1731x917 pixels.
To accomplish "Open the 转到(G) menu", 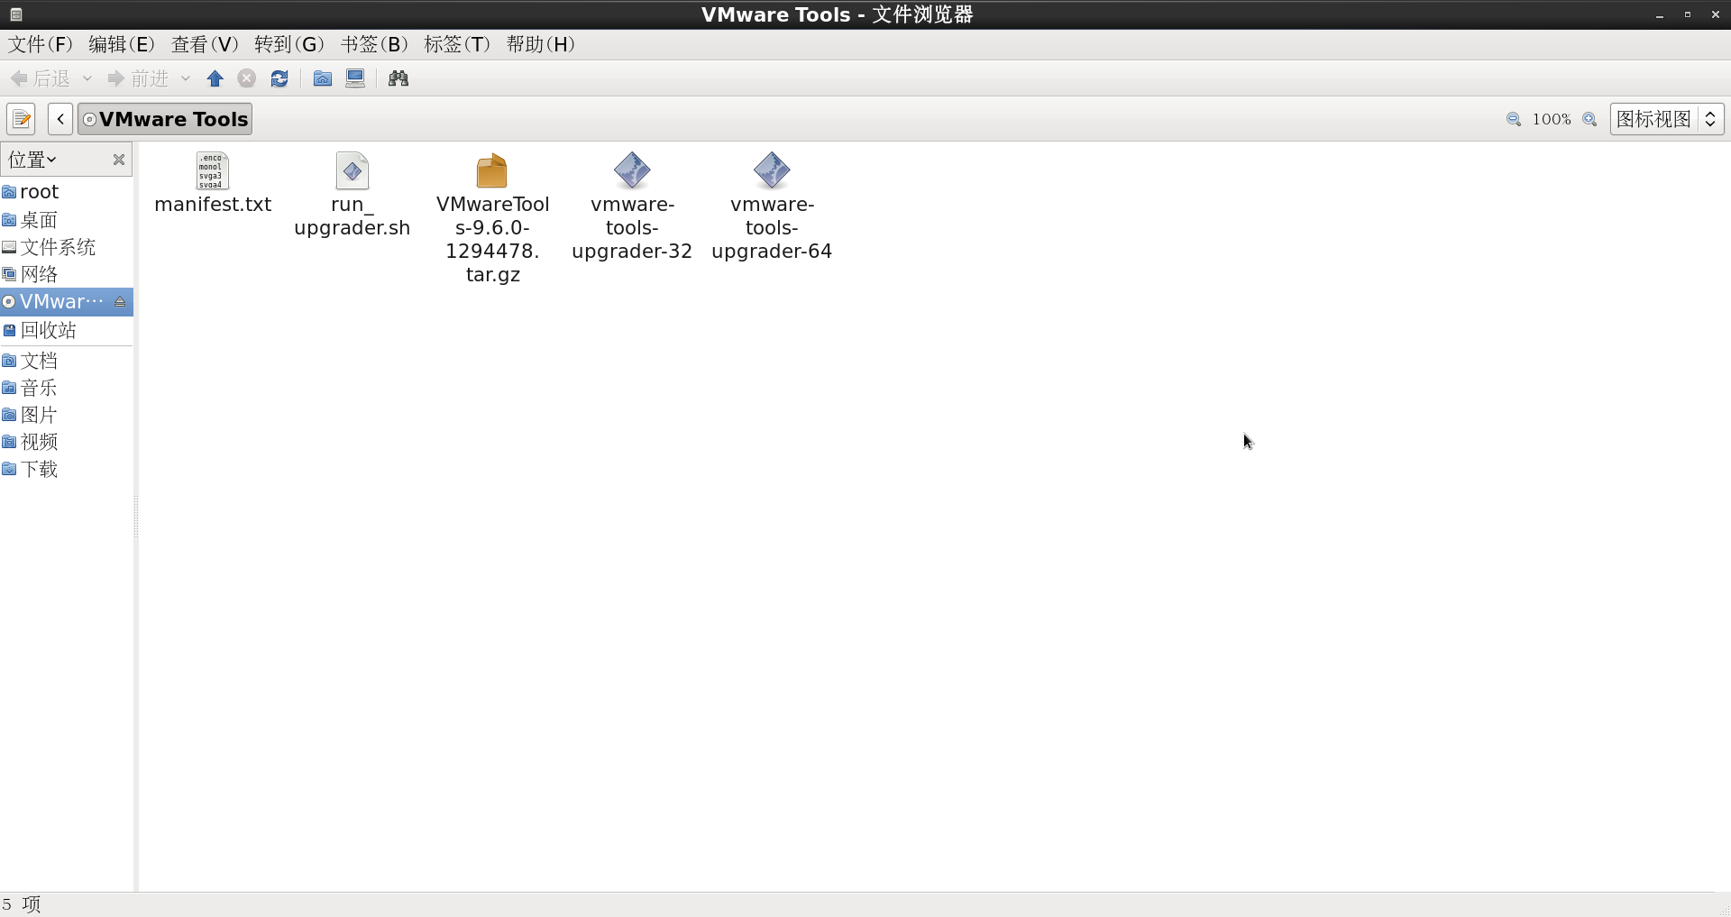I will tap(288, 44).
